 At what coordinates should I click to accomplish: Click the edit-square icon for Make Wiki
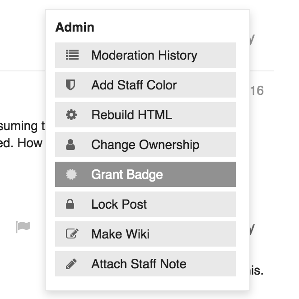tap(72, 234)
